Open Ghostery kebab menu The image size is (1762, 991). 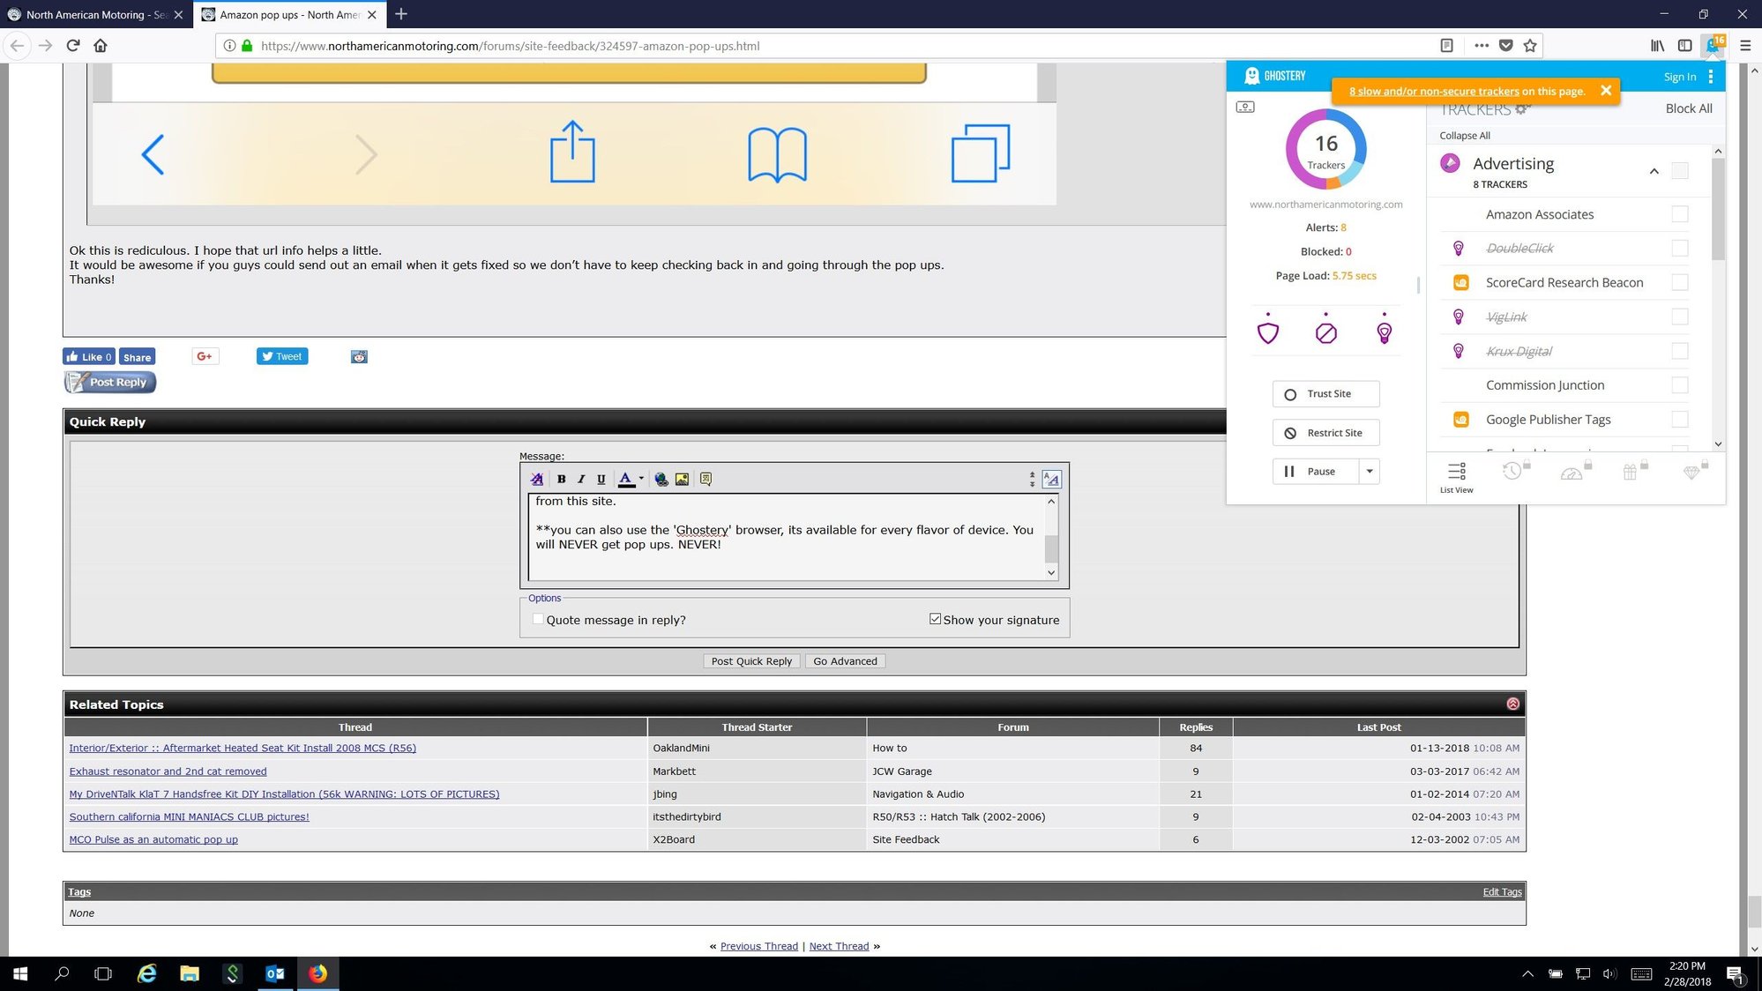click(x=1710, y=77)
